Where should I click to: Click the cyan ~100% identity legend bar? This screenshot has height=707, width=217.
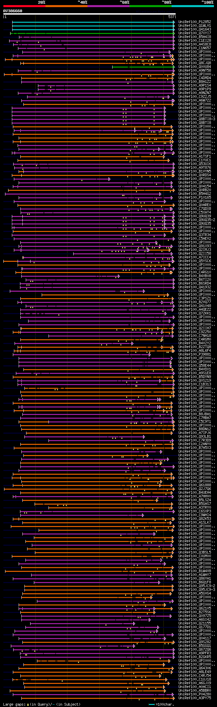tap(193, 6)
